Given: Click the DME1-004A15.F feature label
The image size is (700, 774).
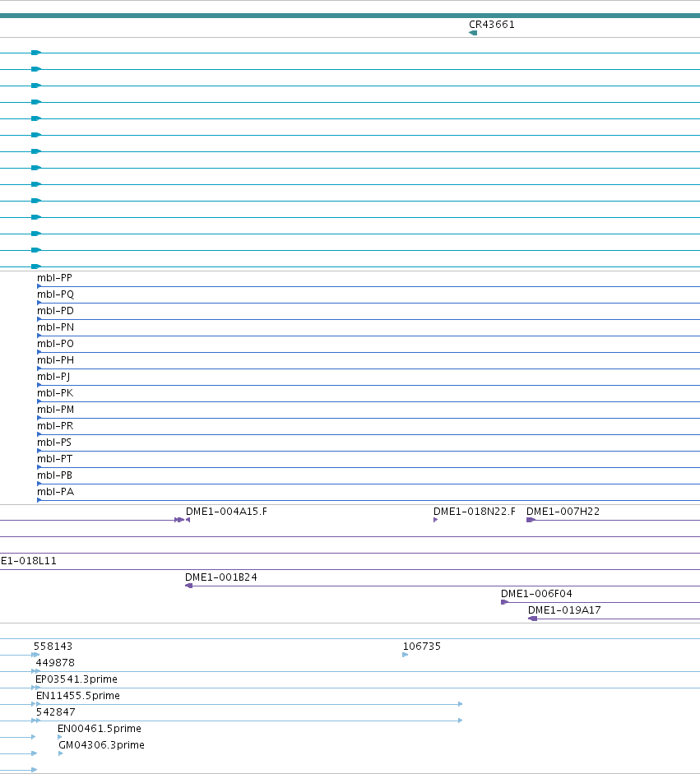Looking at the screenshot, I should (x=226, y=512).
